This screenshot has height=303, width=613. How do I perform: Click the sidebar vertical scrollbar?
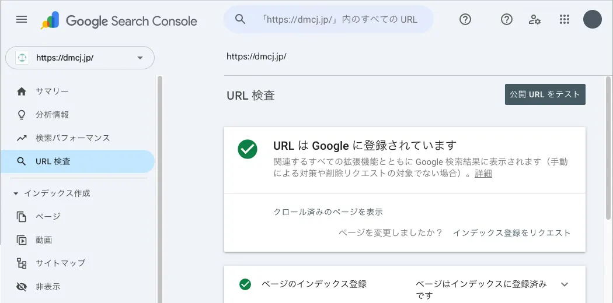coord(159,189)
